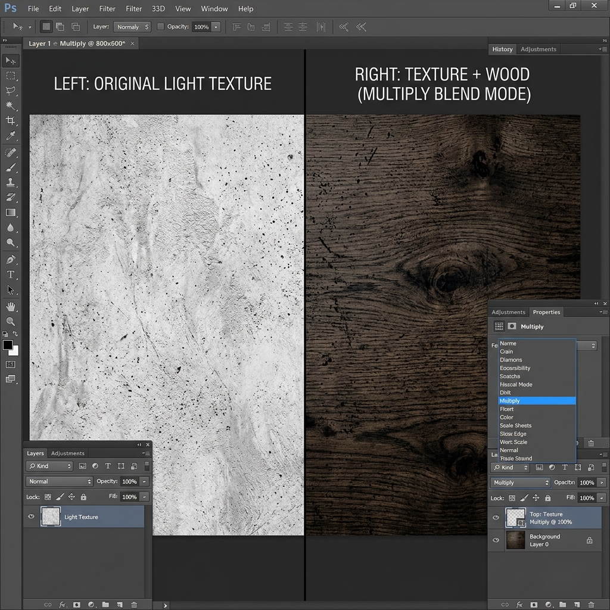Image resolution: width=610 pixels, height=610 pixels.
Task: Select the Crop tool
Action: tap(11, 121)
